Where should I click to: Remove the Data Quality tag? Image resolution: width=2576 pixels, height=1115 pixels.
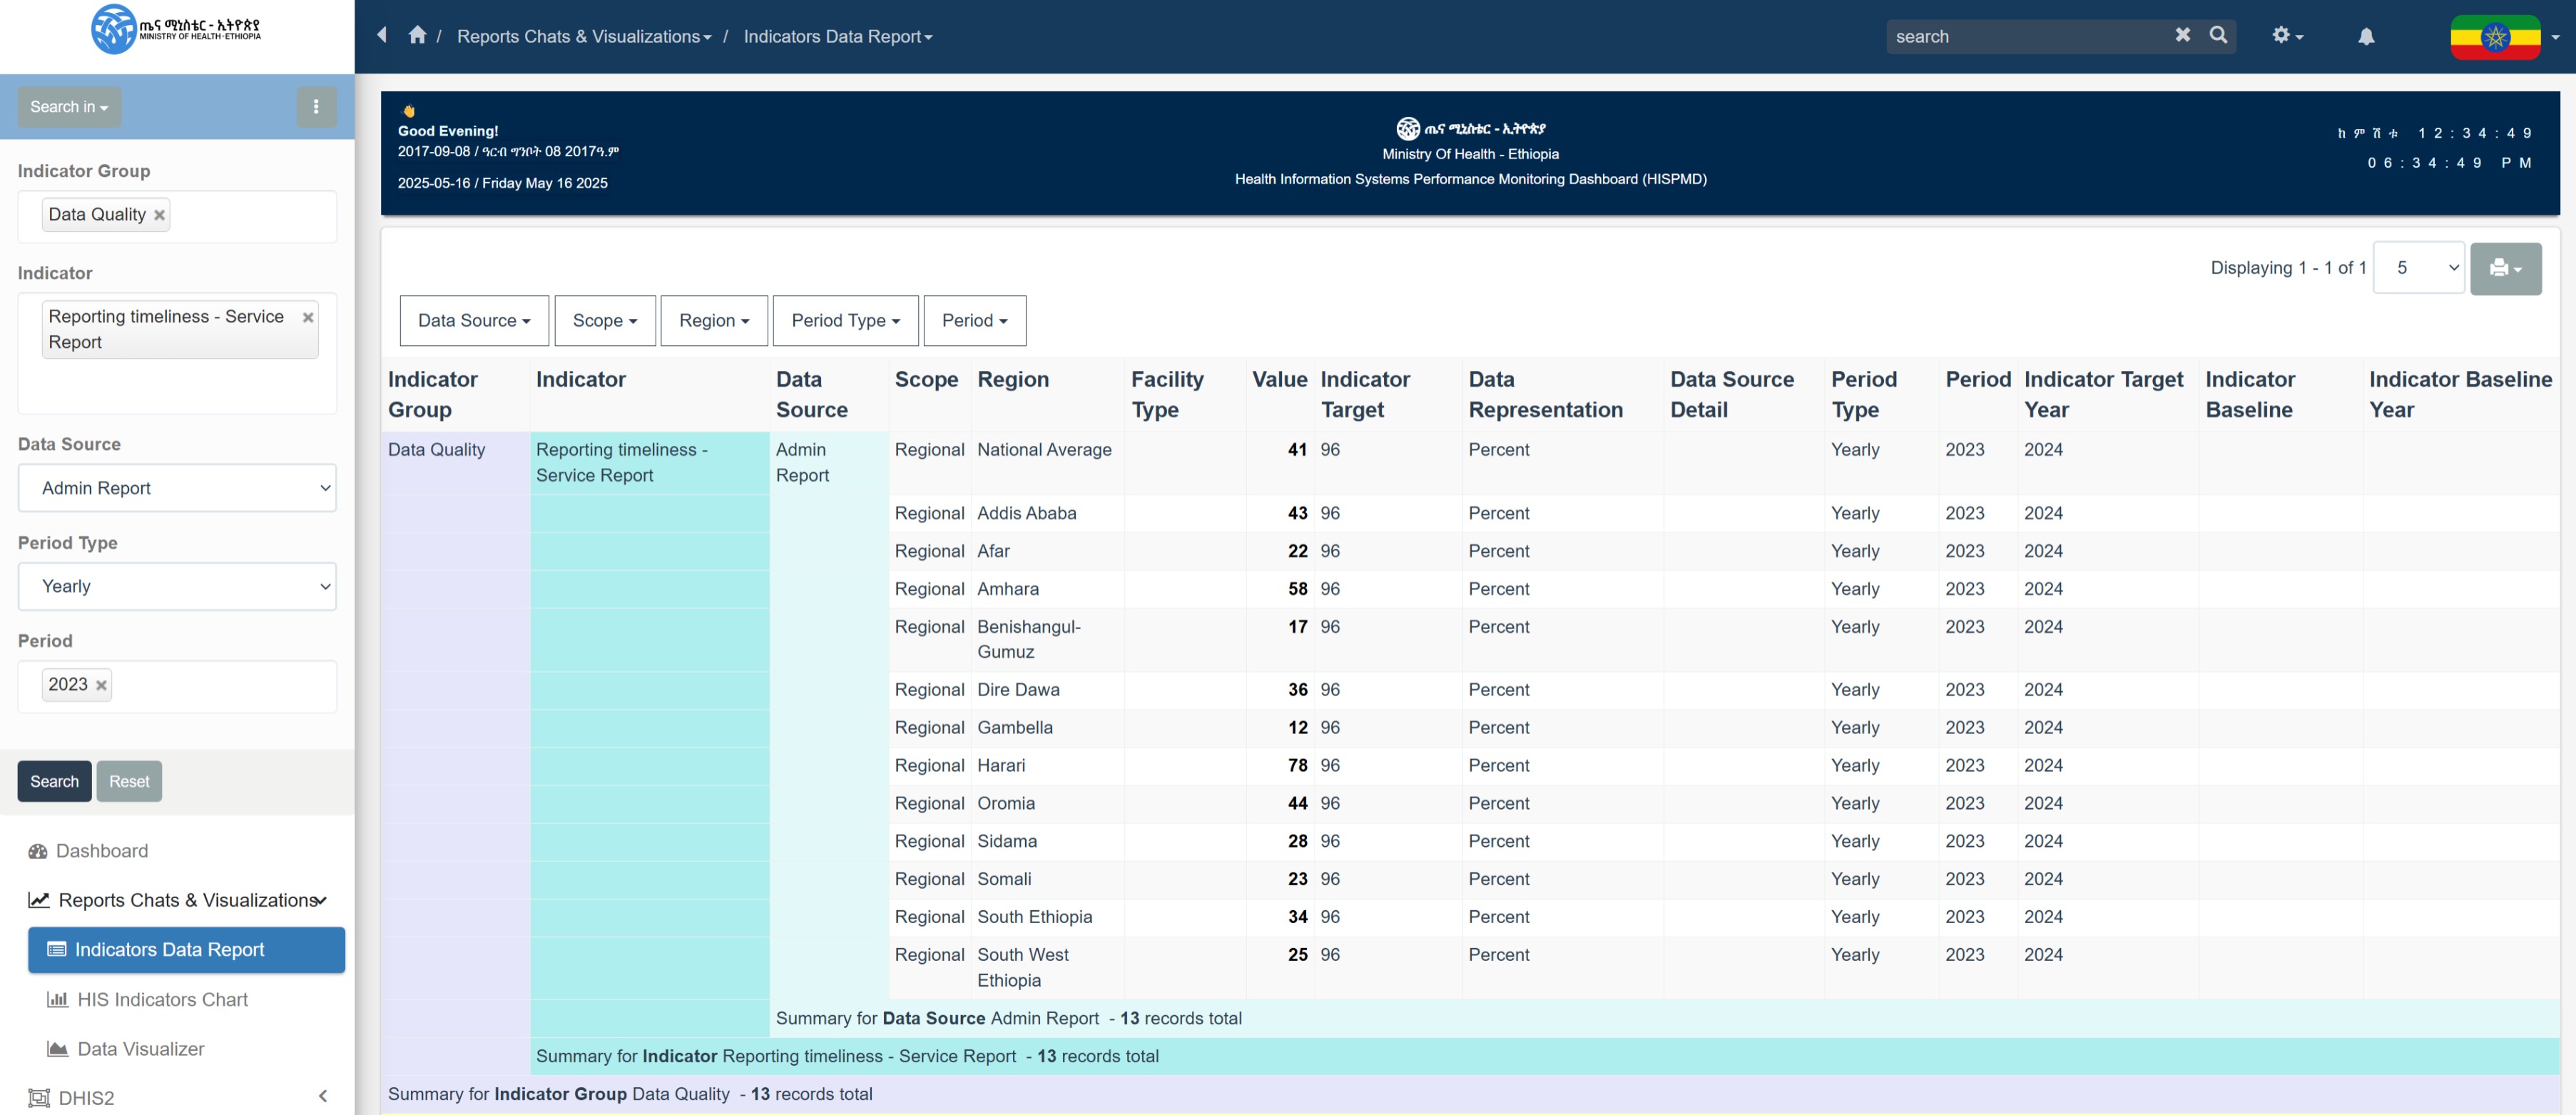click(159, 215)
